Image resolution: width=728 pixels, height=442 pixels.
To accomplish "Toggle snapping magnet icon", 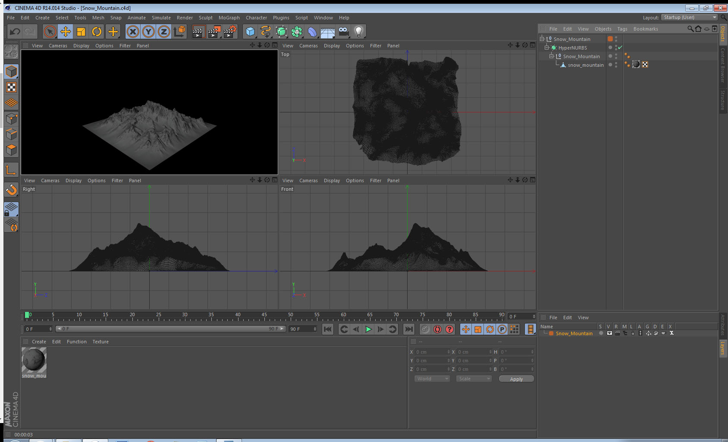I will [x=11, y=190].
